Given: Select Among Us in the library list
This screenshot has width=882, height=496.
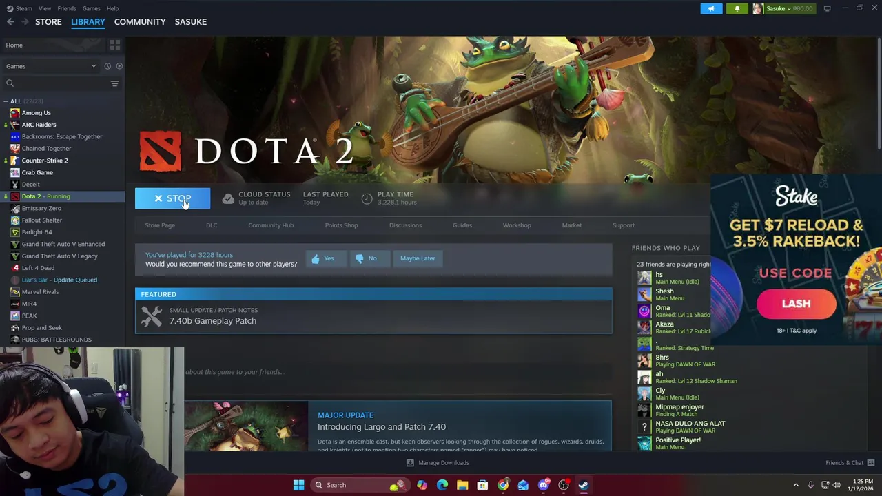Looking at the screenshot, I should tap(36, 113).
